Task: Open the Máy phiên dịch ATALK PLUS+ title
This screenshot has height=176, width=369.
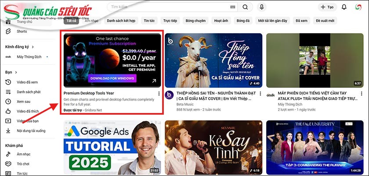Action: (318, 96)
